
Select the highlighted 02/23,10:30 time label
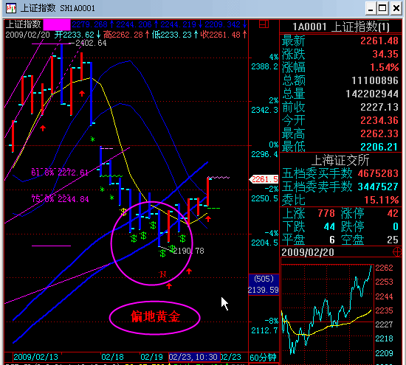point(194,357)
